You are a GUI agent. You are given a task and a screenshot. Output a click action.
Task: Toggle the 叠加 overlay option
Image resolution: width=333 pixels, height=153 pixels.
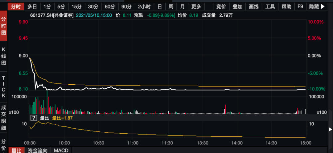point(237,6)
